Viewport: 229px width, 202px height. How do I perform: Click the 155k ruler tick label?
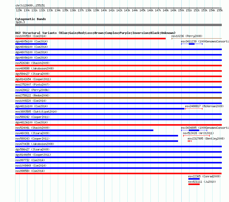click(x=220, y=10)
